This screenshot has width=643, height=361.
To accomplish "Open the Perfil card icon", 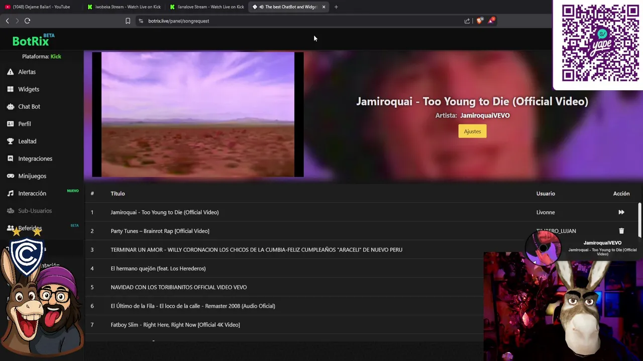I will (10, 124).
